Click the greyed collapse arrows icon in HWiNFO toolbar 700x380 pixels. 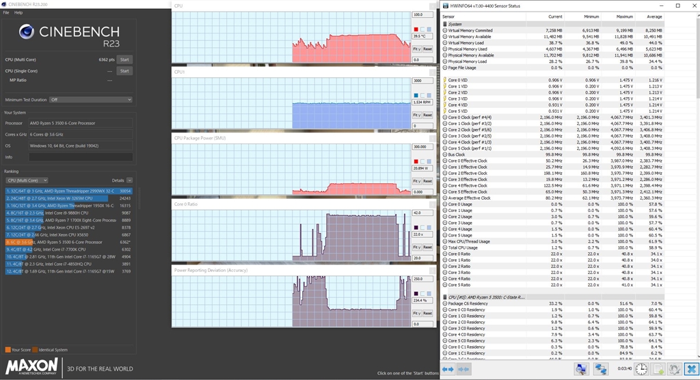(x=464, y=369)
